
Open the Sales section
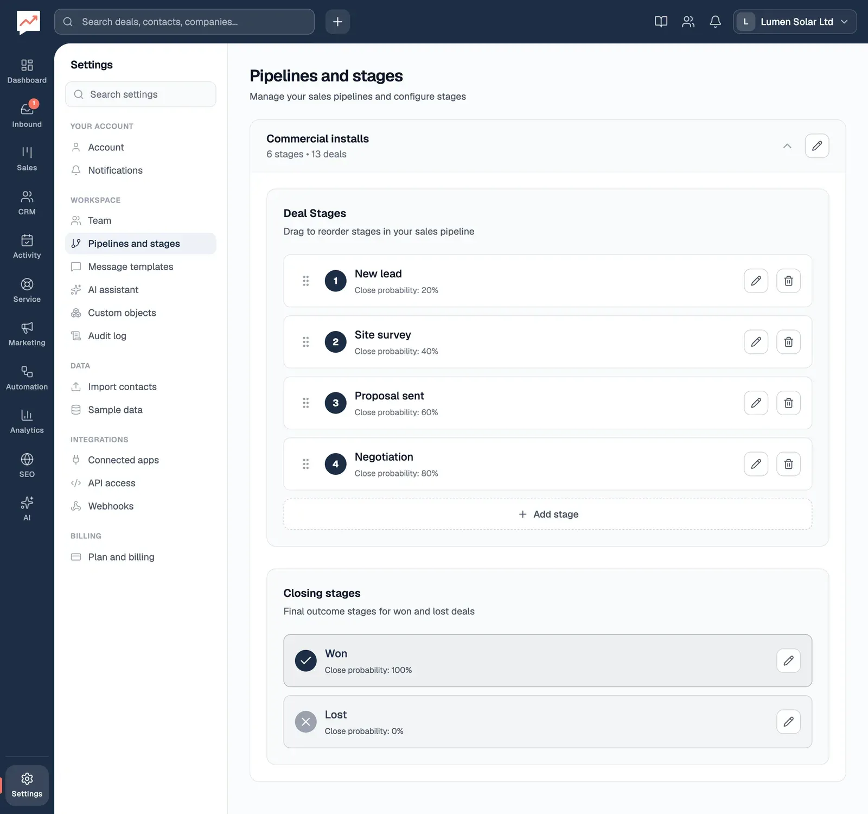pyautogui.click(x=27, y=159)
